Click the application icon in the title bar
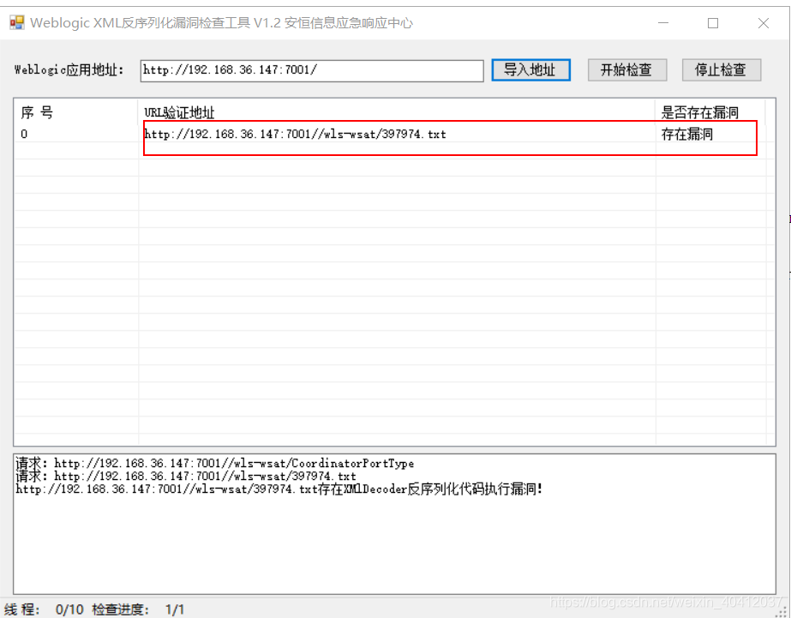Viewport: 791px width, 618px height. click(x=17, y=21)
